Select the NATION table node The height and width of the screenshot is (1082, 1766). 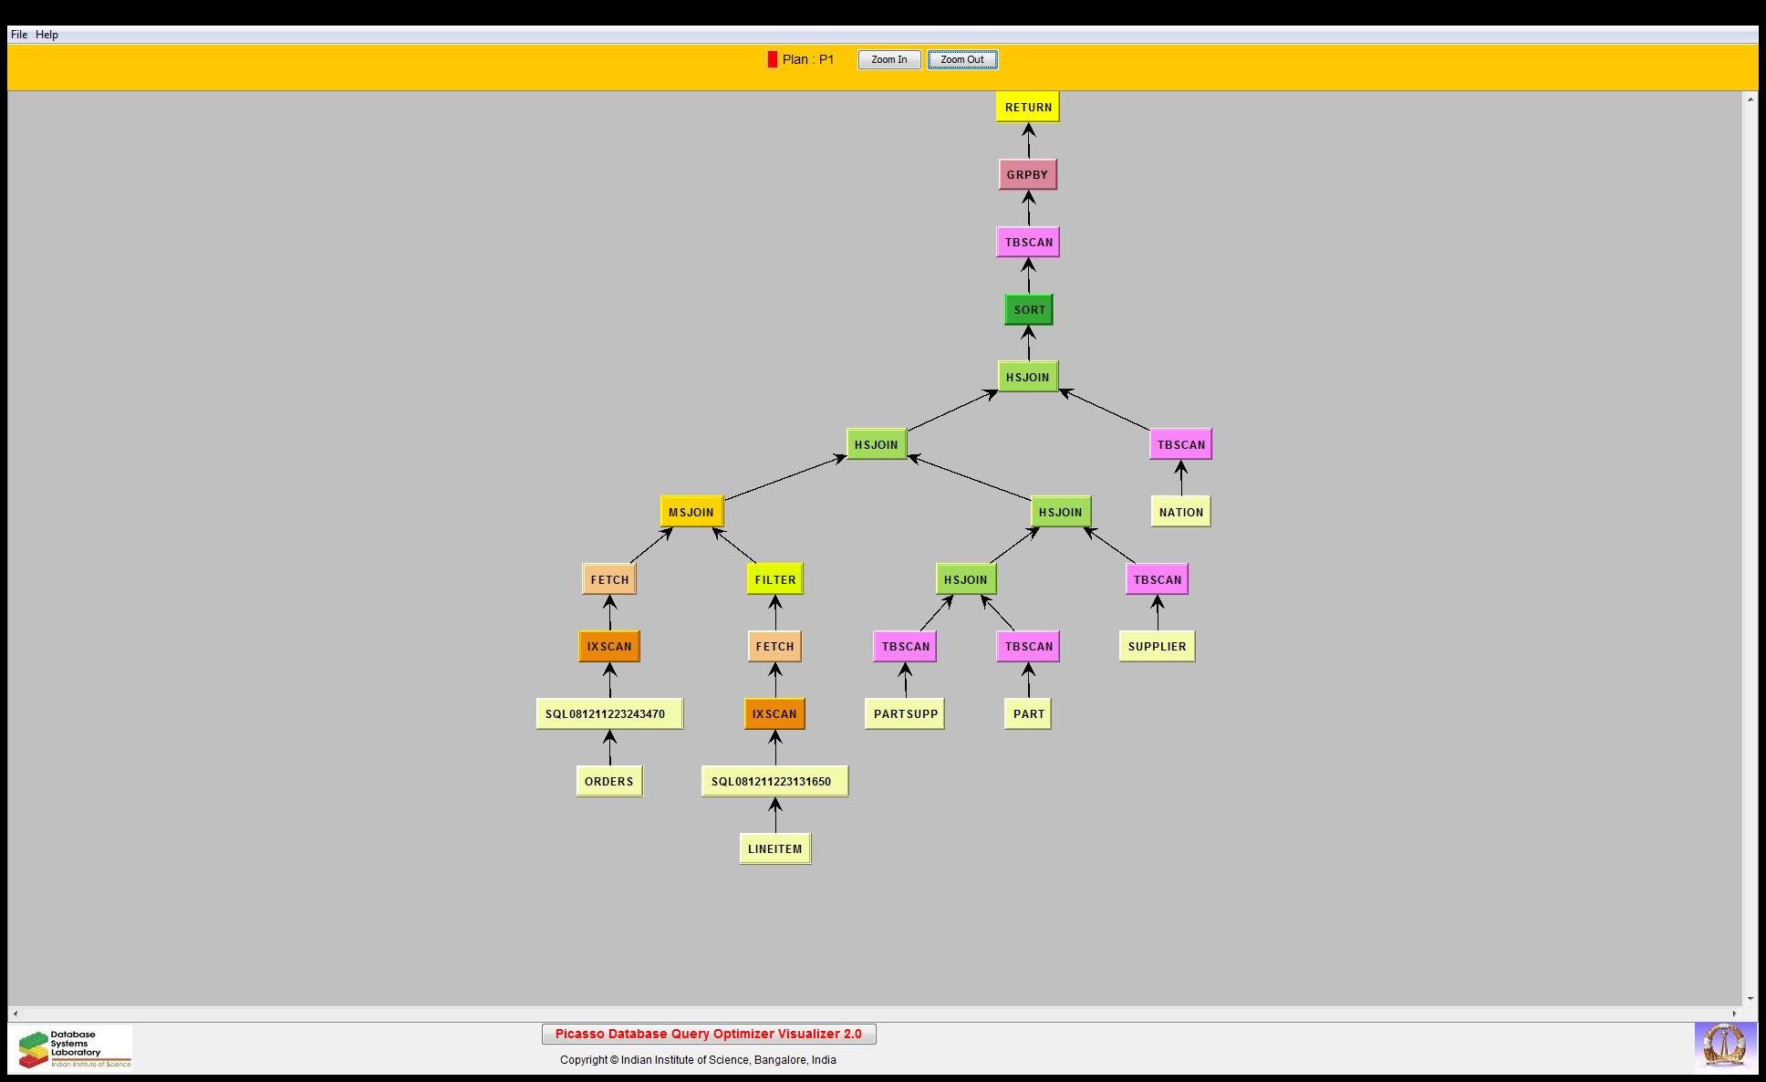click(x=1180, y=512)
